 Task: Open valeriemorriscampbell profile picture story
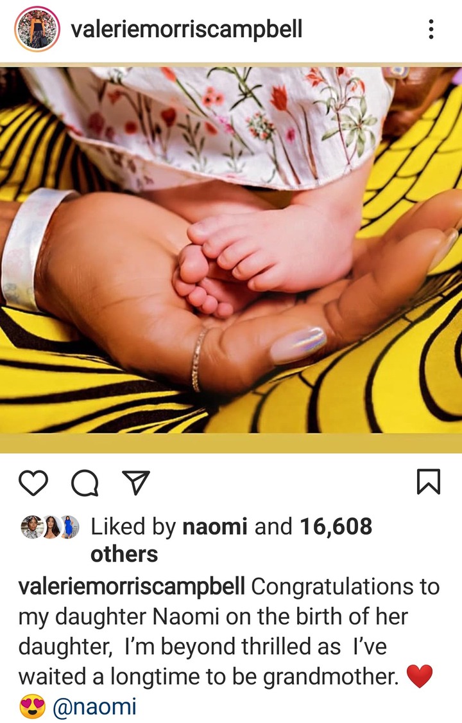pos(37,29)
